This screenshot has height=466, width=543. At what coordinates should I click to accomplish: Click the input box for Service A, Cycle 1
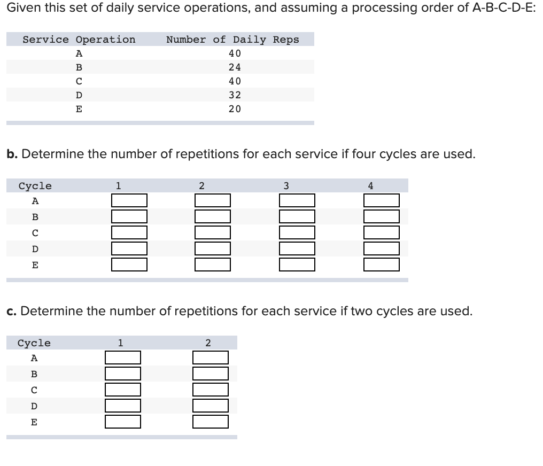(129, 200)
